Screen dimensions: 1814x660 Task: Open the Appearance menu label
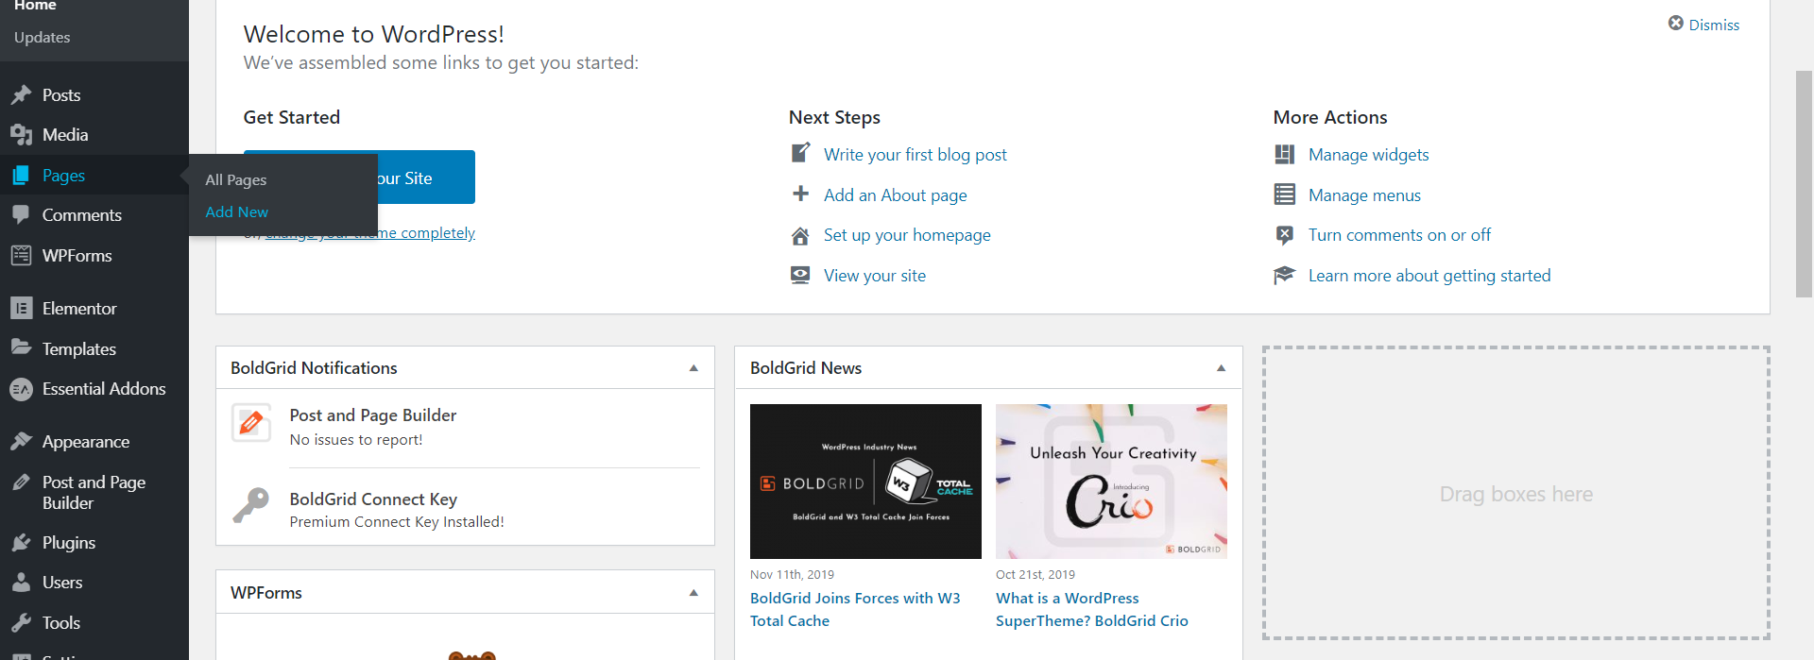(86, 442)
